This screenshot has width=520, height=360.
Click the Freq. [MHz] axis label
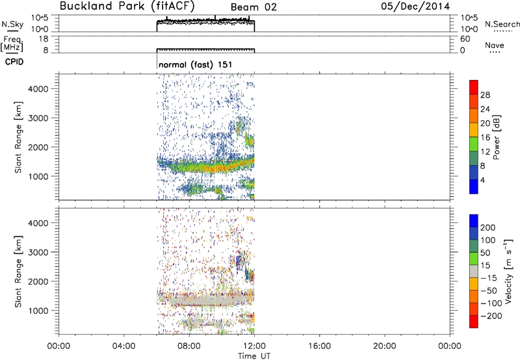[x=12, y=44]
